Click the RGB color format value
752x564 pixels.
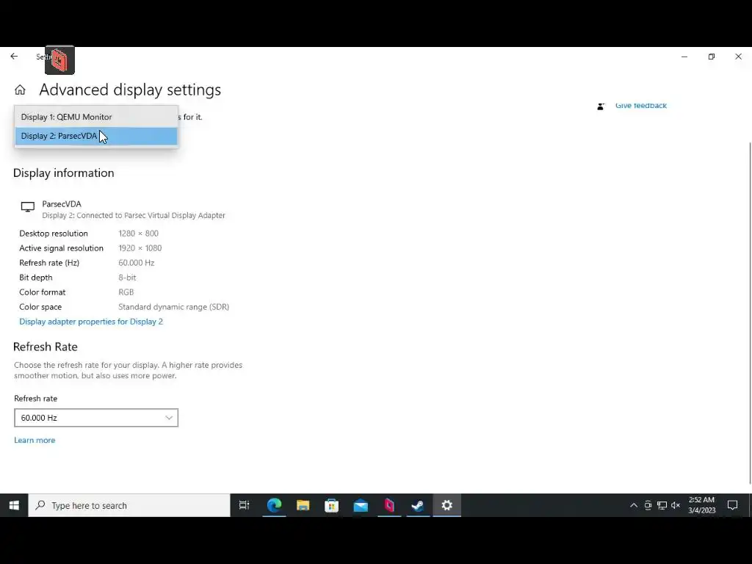click(126, 292)
